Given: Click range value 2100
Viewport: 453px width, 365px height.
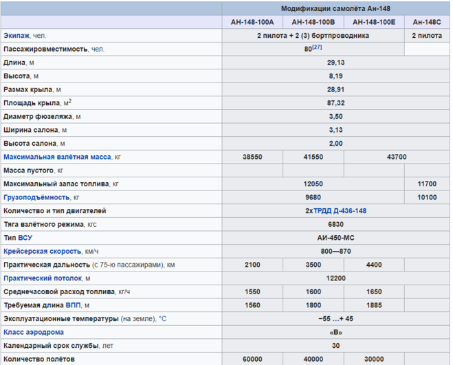Looking at the screenshot, I should coord(252,265).
